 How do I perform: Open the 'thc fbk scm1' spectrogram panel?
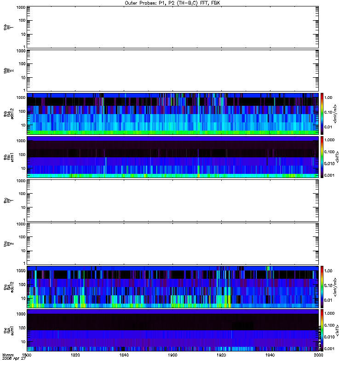tap(172, 330)
